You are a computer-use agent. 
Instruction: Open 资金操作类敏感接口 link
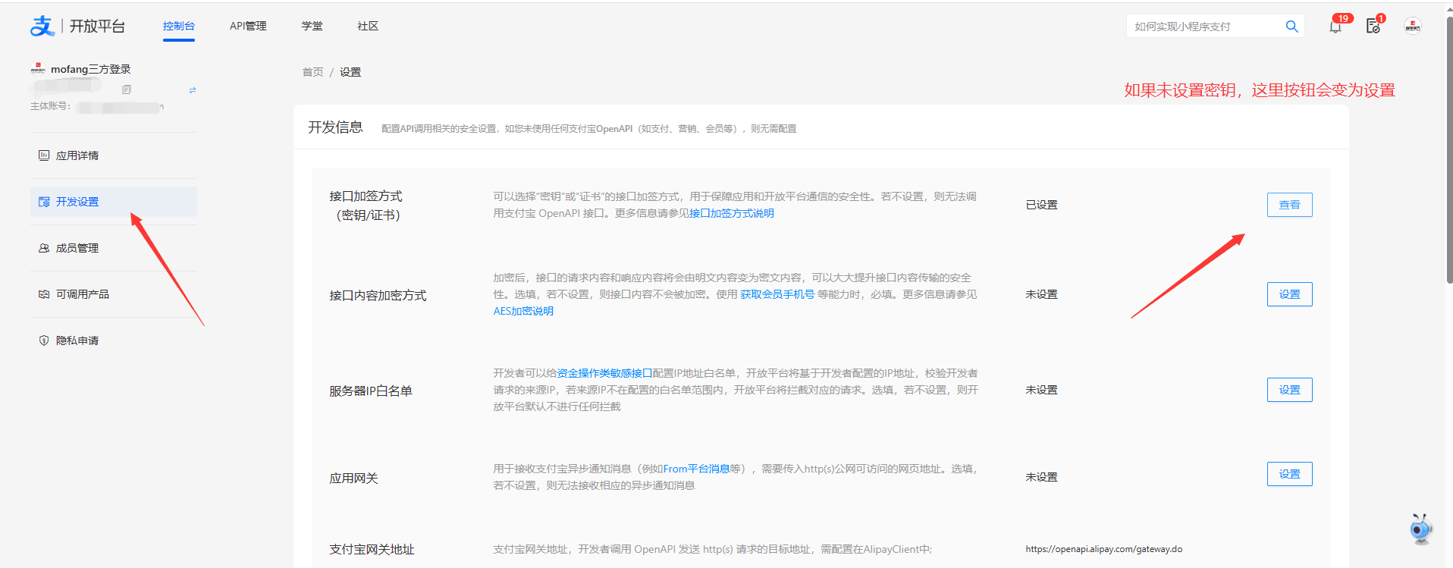(605, 373)
